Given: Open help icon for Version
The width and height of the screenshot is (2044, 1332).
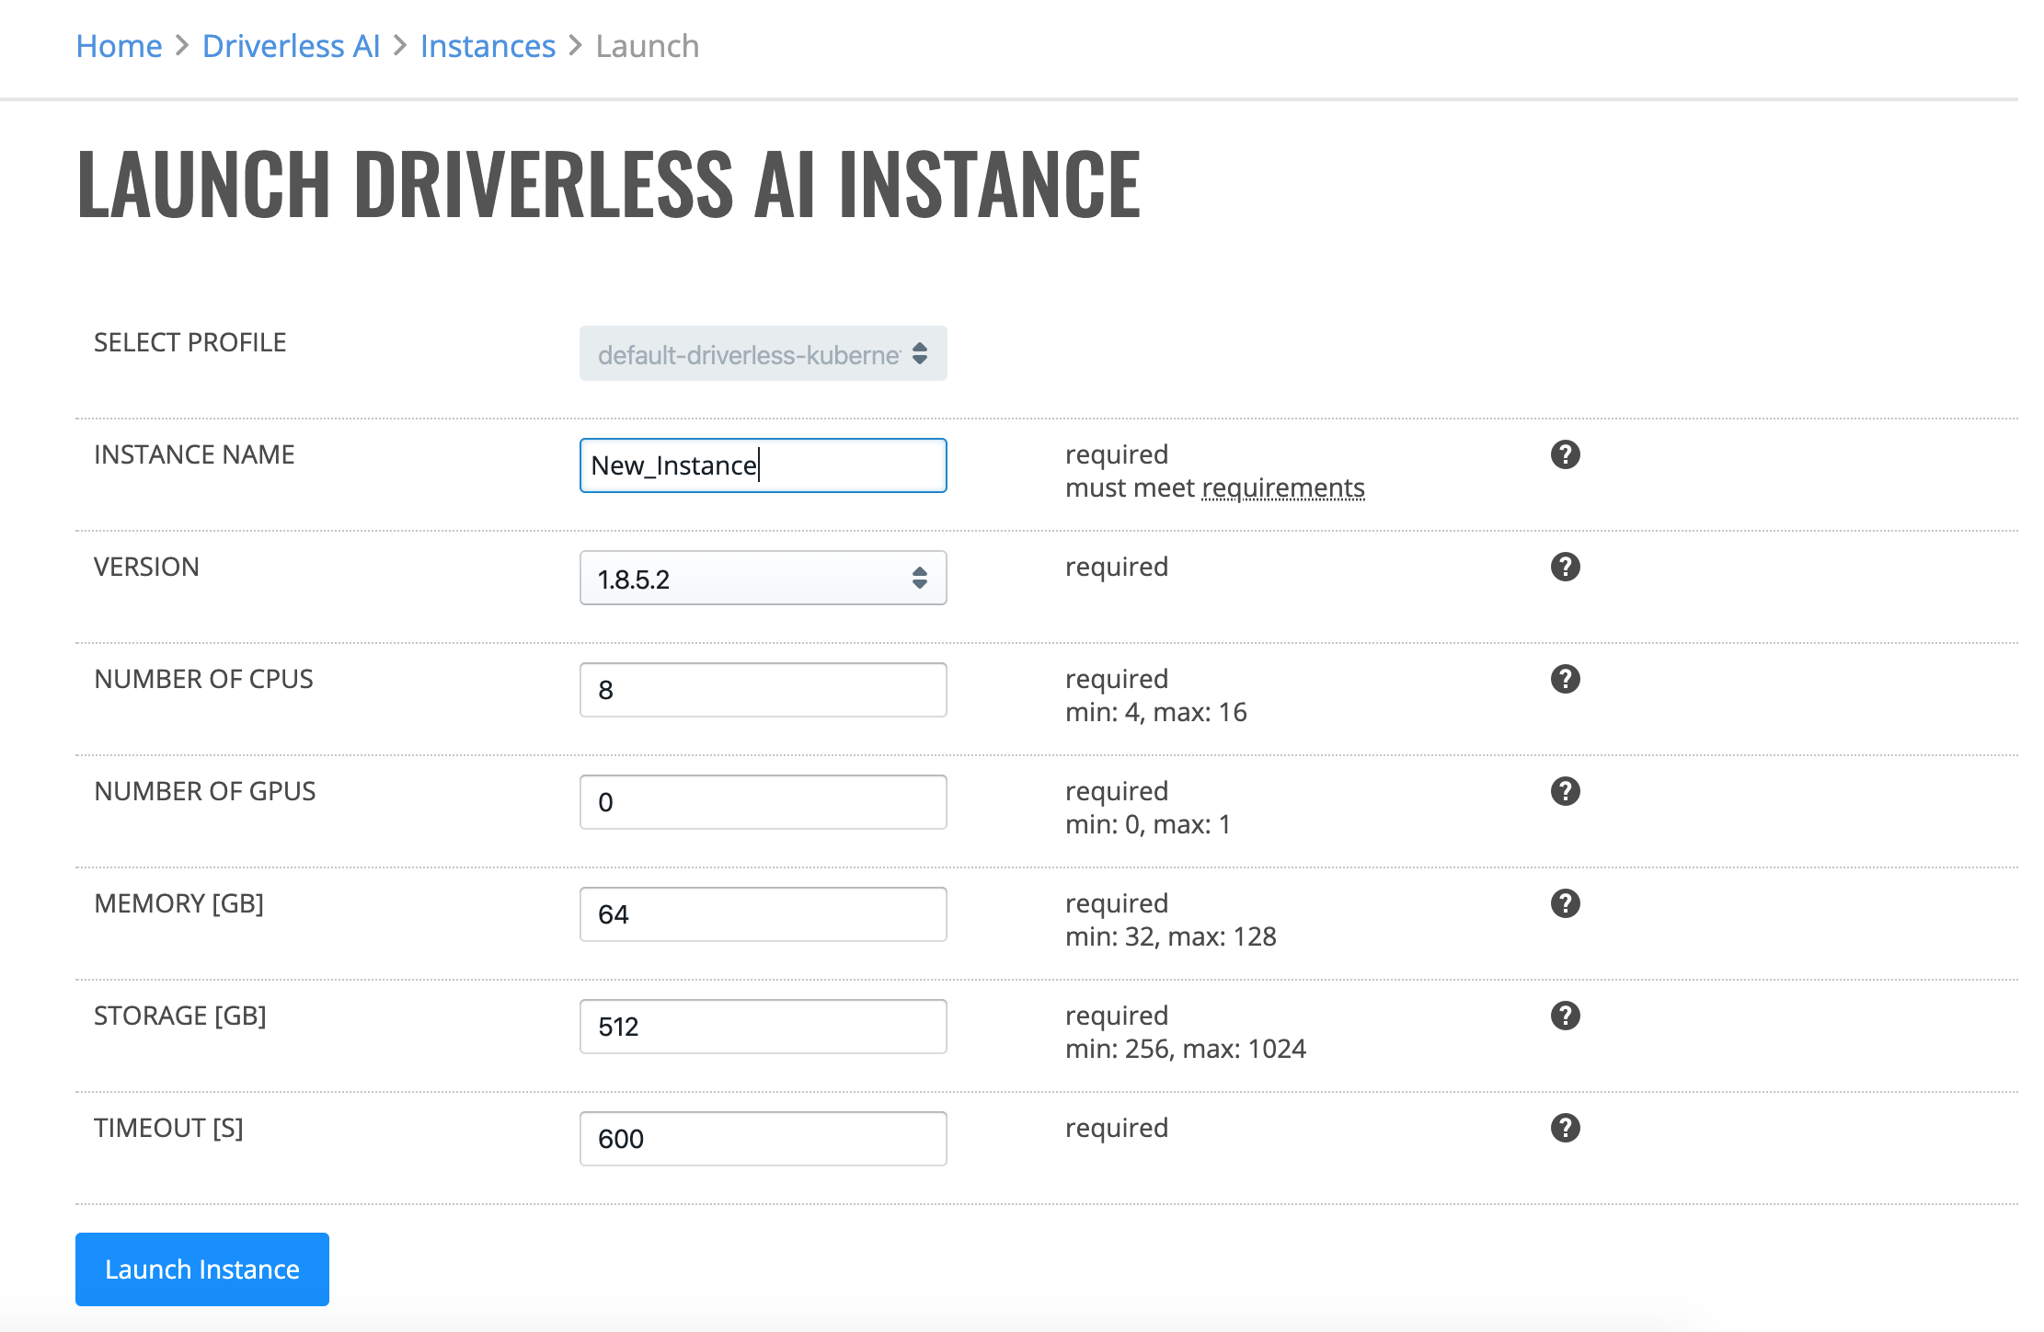Looking at the screenshot, I should click(x=1565, y=567).
